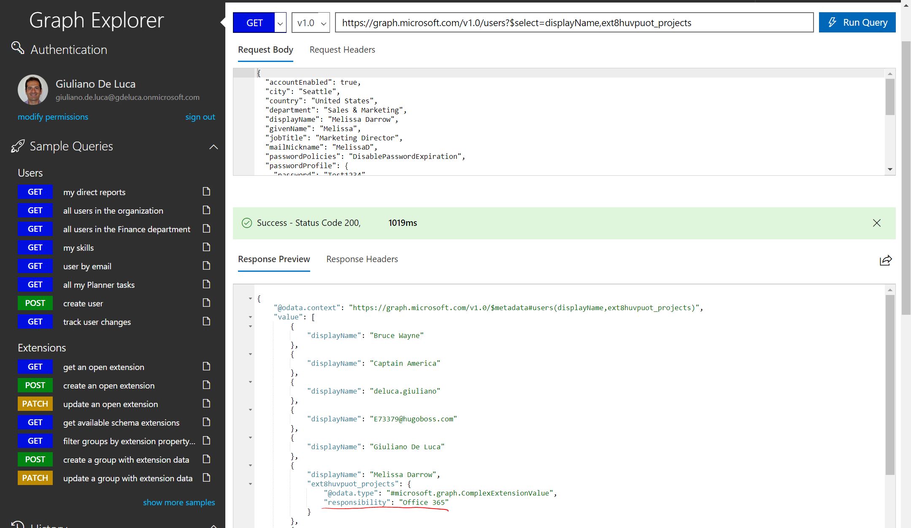Click the 1019ms response time text
Screen dimensions: 911x528
point(403,223)
